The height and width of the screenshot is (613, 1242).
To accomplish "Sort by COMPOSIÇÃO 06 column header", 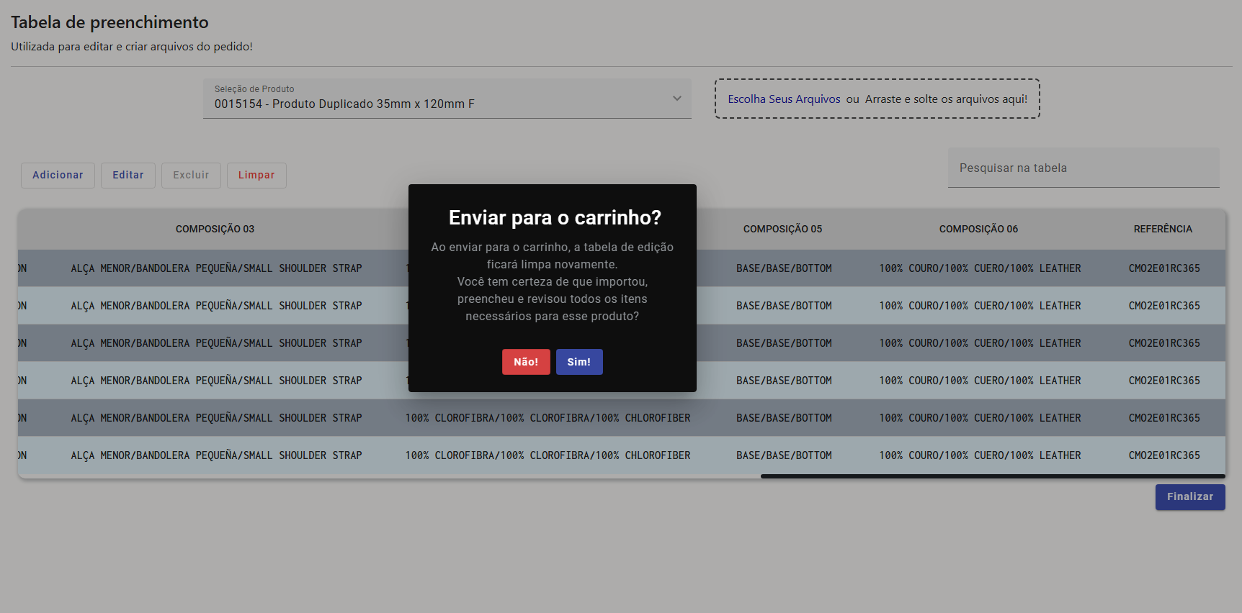I will (x=978, y=230).
